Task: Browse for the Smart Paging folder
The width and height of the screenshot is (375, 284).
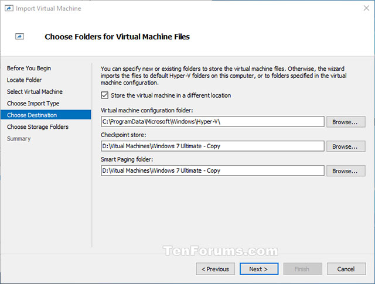Action: click(x=346, y=171)
